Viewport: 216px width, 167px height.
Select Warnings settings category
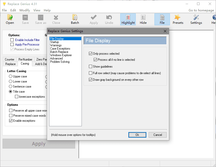(65, 45)
